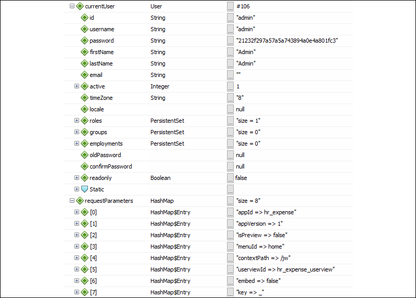Click the "menuId => home" value cell

(260, 247)
